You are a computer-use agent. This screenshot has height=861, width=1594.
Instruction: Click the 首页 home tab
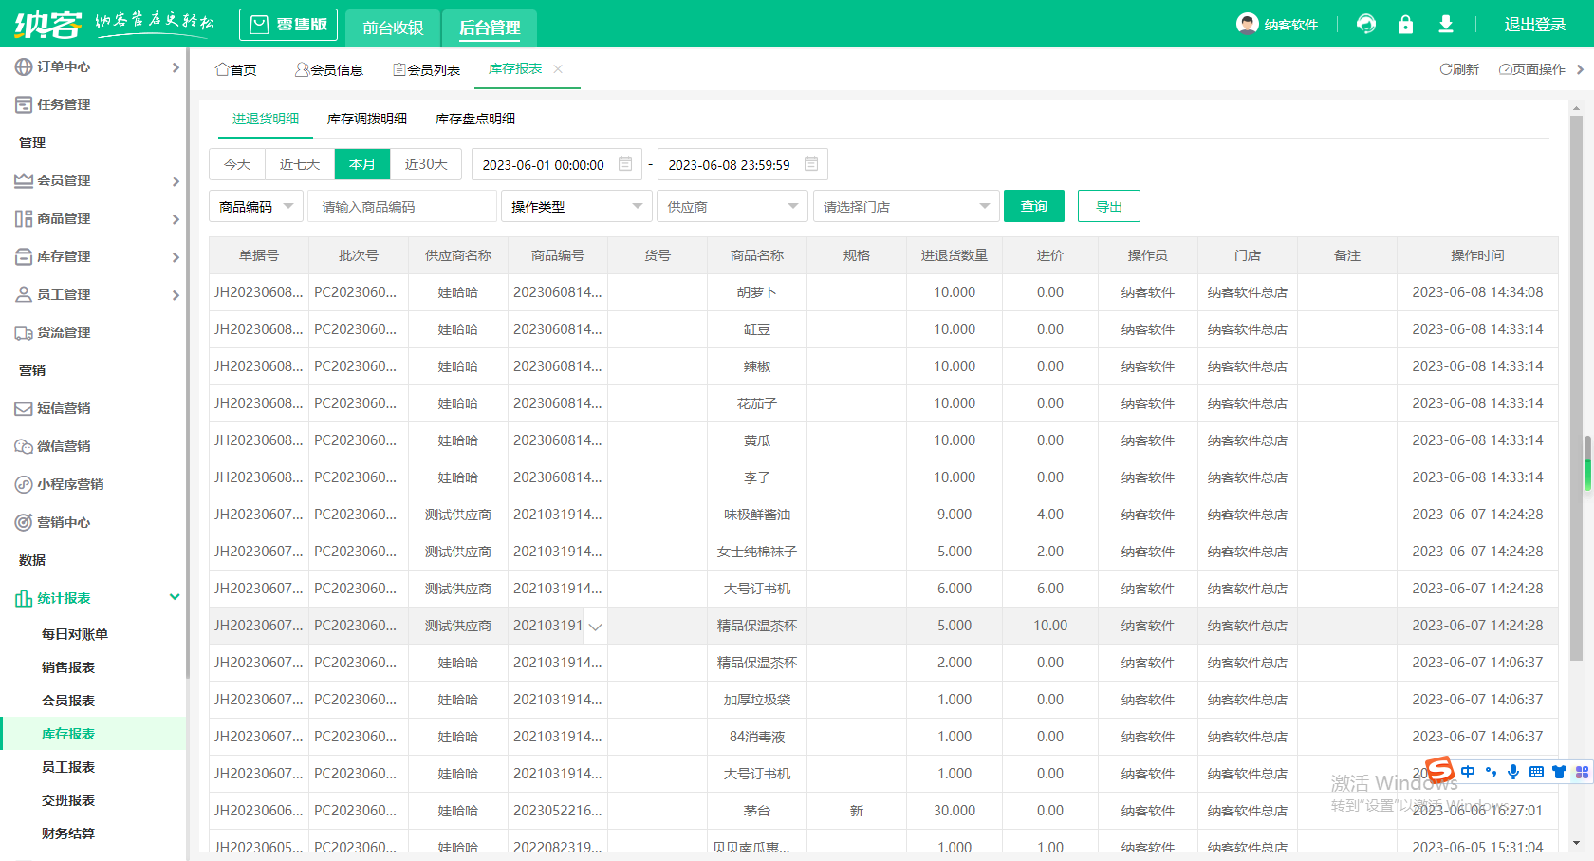(x=236, y=69)
